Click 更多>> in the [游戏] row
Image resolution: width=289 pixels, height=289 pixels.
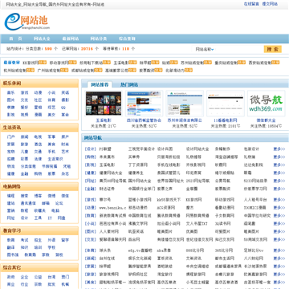coord(279,200)
